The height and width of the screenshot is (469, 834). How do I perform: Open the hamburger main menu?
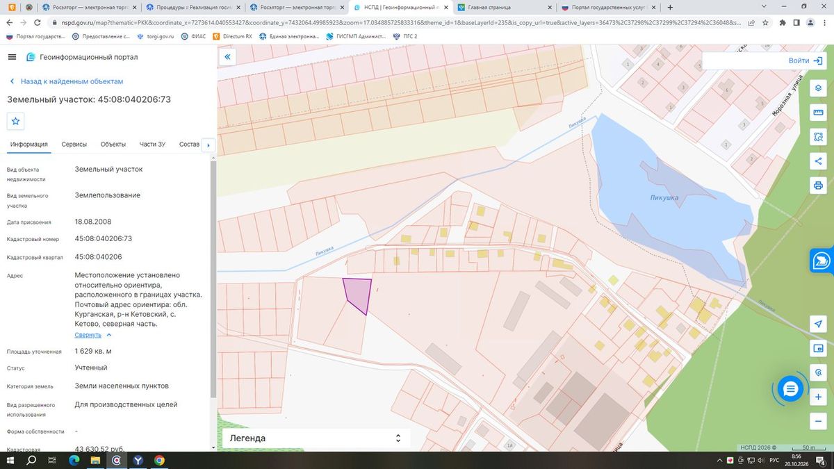(x=12, y=57)
